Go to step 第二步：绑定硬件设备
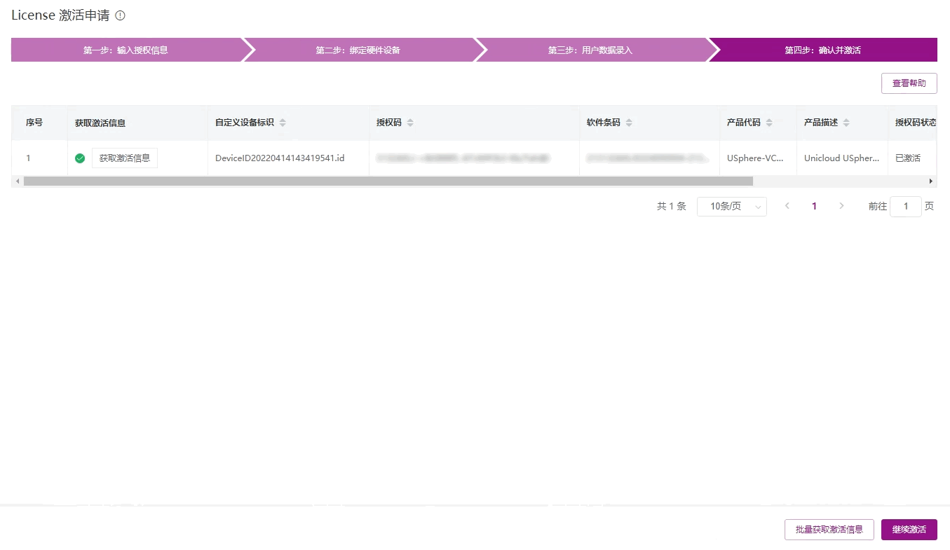 click(x=358, y=50)
